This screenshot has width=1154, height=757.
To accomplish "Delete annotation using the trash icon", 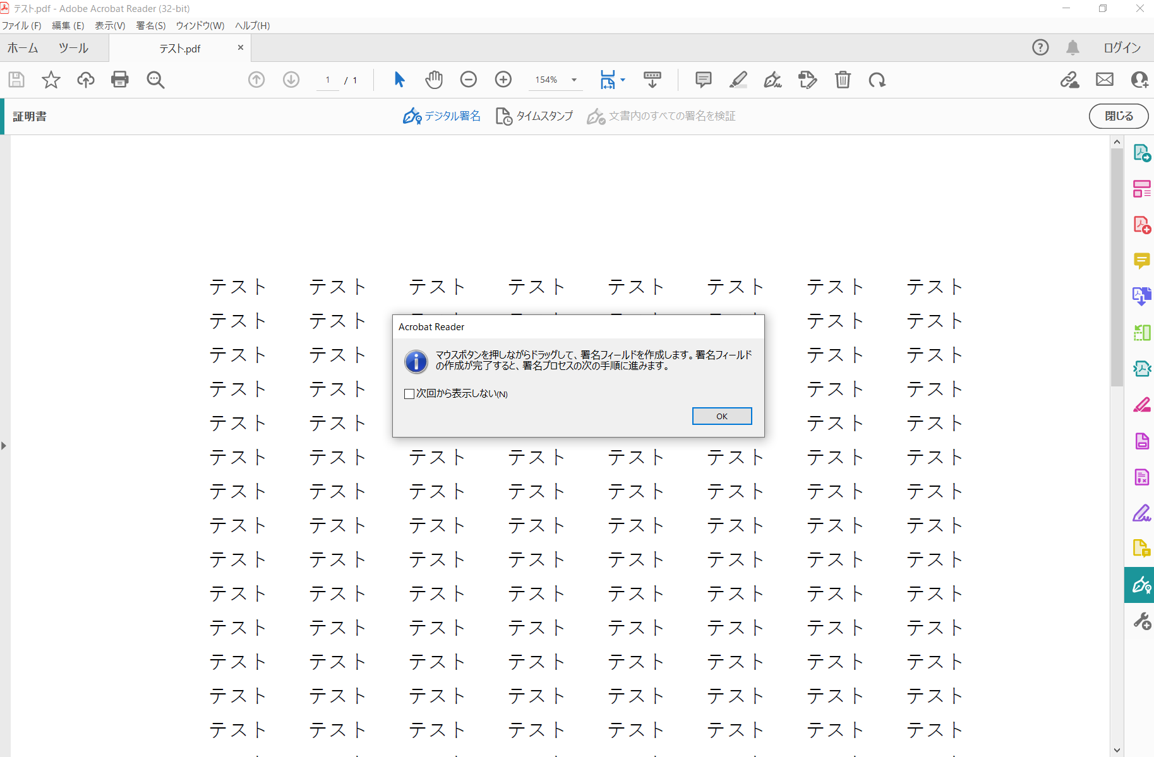I will coord(843,80).
